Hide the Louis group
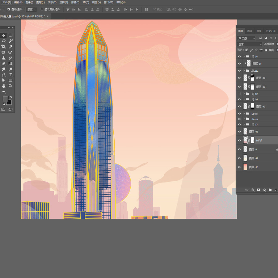Image resolution: width=278 pixels, height=278 pixels. [239, 113]
